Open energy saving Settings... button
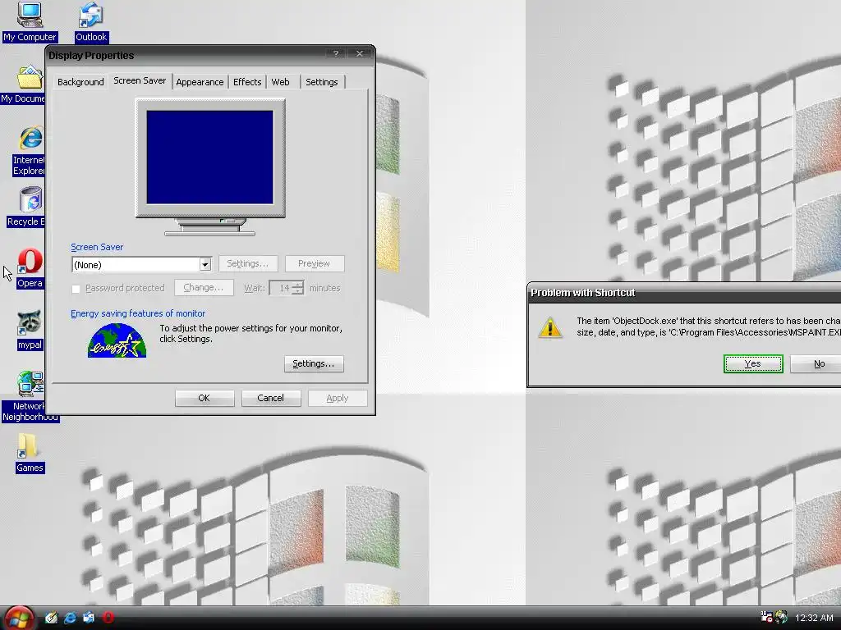 tap(314, 363)
